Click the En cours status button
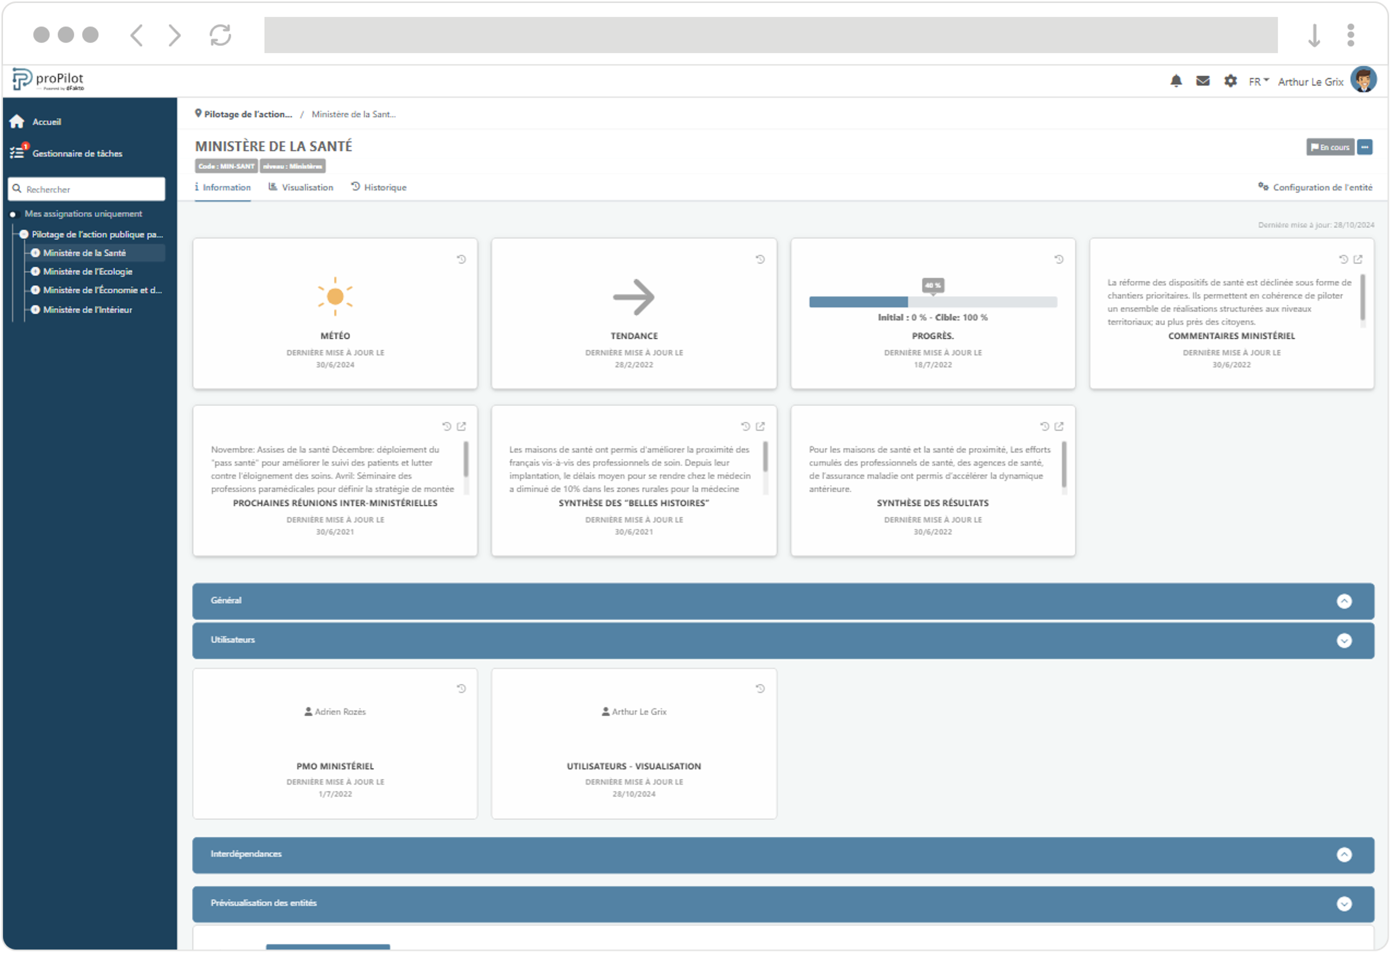 pos(1330,148)
